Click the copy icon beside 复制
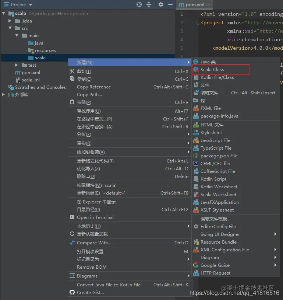The height and width of the screenshot is (300, 283). coord(72,79)
